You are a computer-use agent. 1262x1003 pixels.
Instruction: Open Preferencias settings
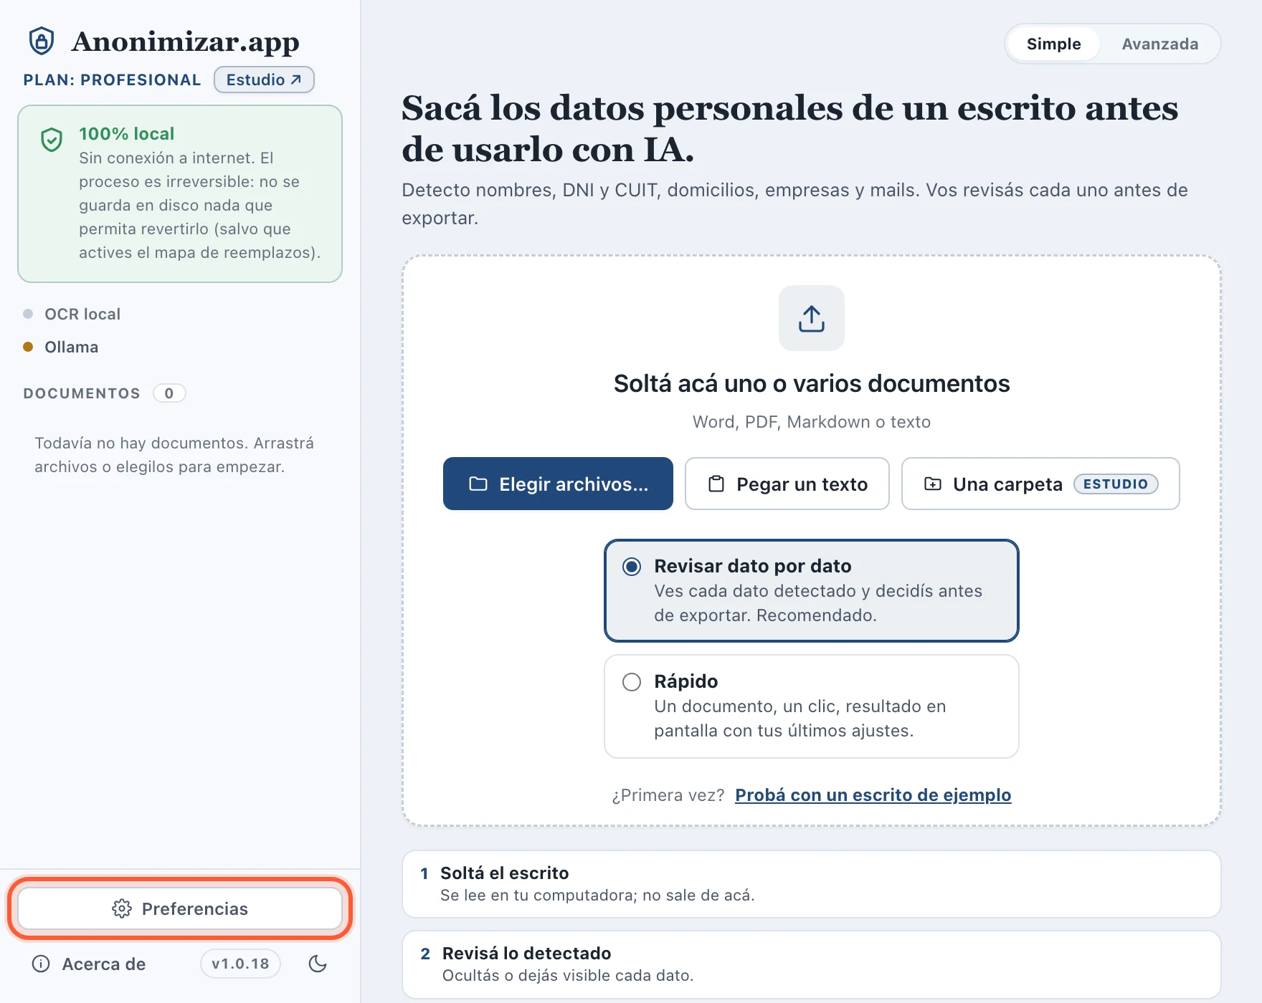180,908
